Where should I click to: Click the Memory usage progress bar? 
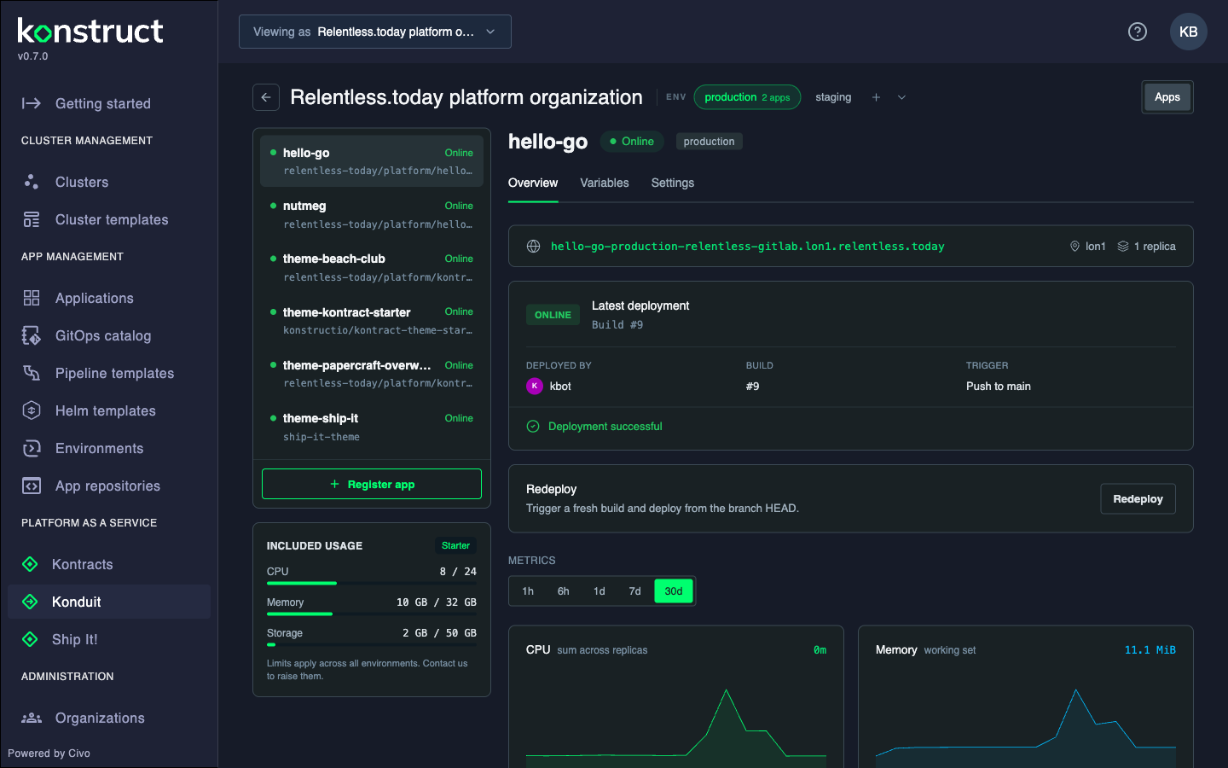[x=372, y=614]
